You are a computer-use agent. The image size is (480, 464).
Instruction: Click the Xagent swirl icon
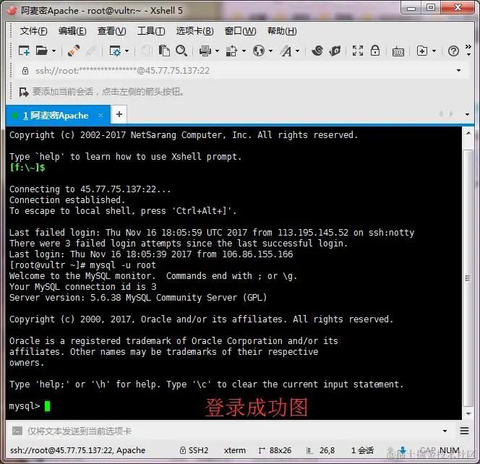pyautogui.click(x=317, y=51)
